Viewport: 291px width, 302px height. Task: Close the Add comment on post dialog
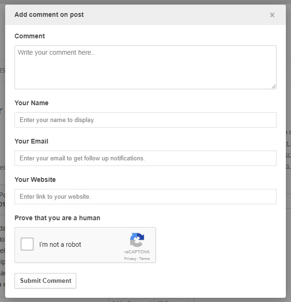click(x=272, y=15)
